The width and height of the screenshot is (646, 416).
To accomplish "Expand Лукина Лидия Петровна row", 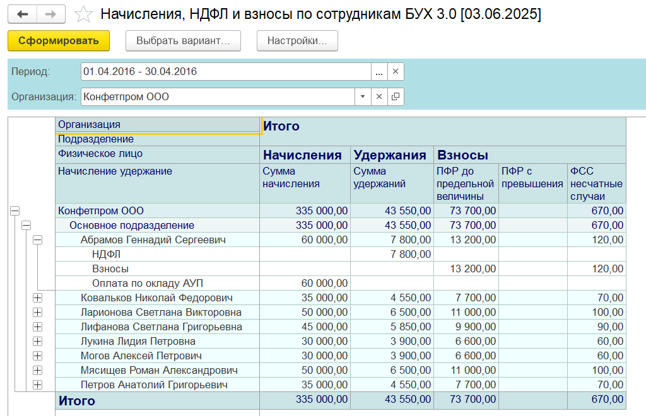I will pos(37,341).
